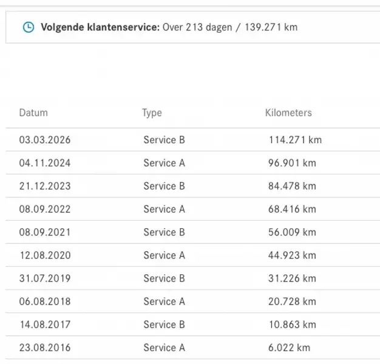Select the 20.728 km mileage entry

click(292, 302)
